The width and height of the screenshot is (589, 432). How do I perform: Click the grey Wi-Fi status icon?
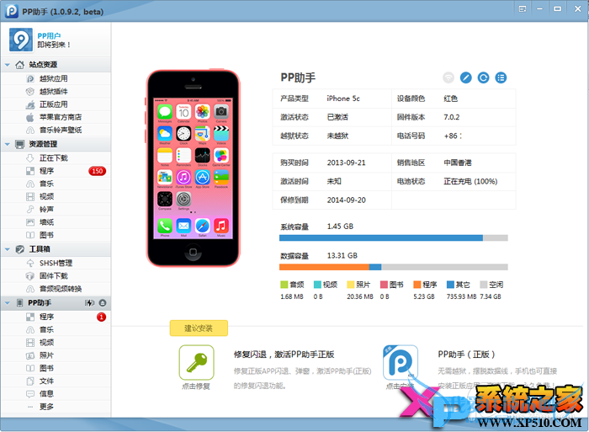pyautogui.click(x=448, y=77)
